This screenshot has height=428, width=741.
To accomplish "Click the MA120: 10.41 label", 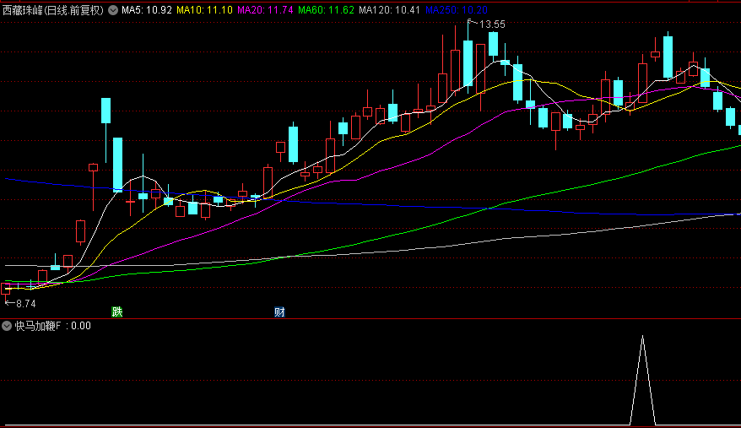I will tap(389, 10).
